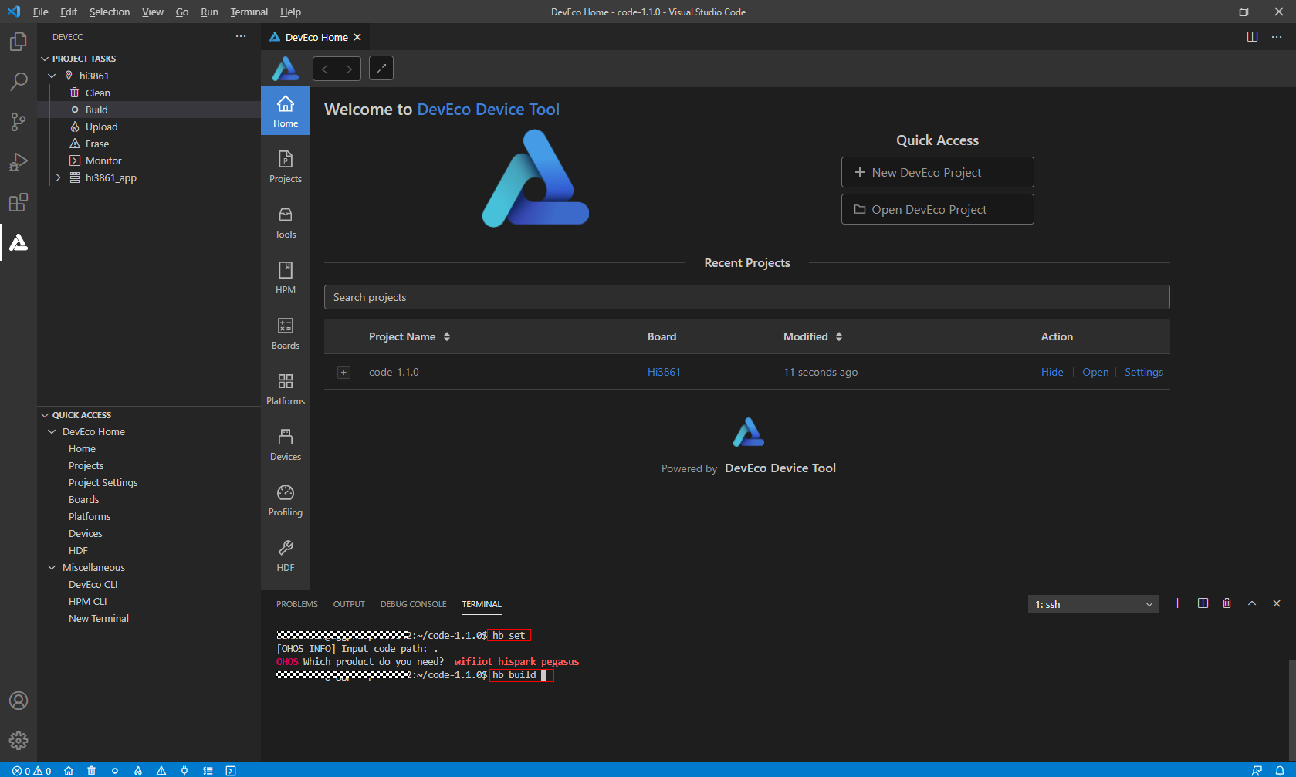
Task: Add a new terminal with plus icon
Action: (x=1177, y=603)
